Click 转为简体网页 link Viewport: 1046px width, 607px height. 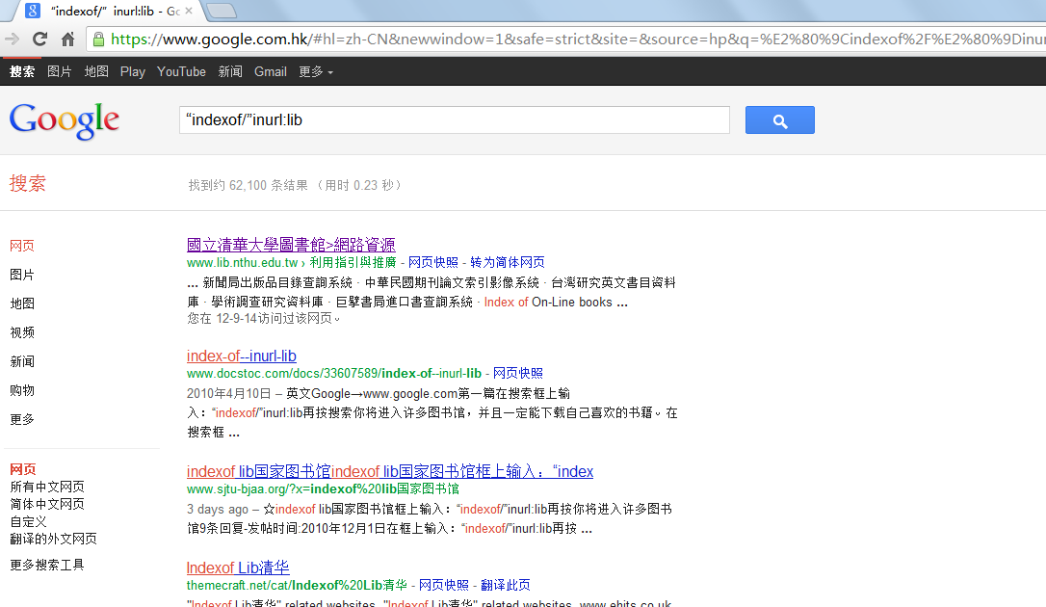pos(507,262)
